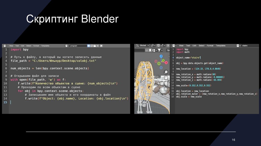The height and width of the screenshot is (146, 261).
Task: Click red X axis on navigation gizmo
Action: point(166,63)
